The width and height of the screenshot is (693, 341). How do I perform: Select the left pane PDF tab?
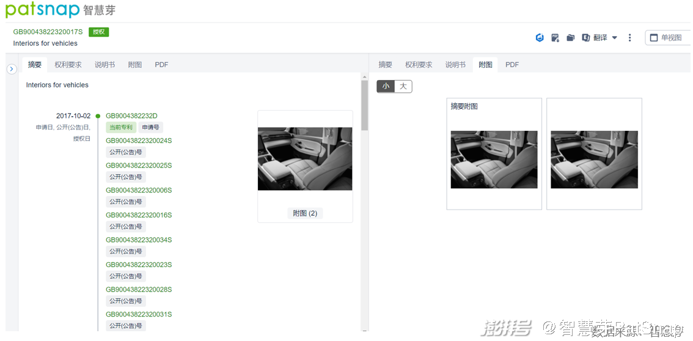coord(161,65)
